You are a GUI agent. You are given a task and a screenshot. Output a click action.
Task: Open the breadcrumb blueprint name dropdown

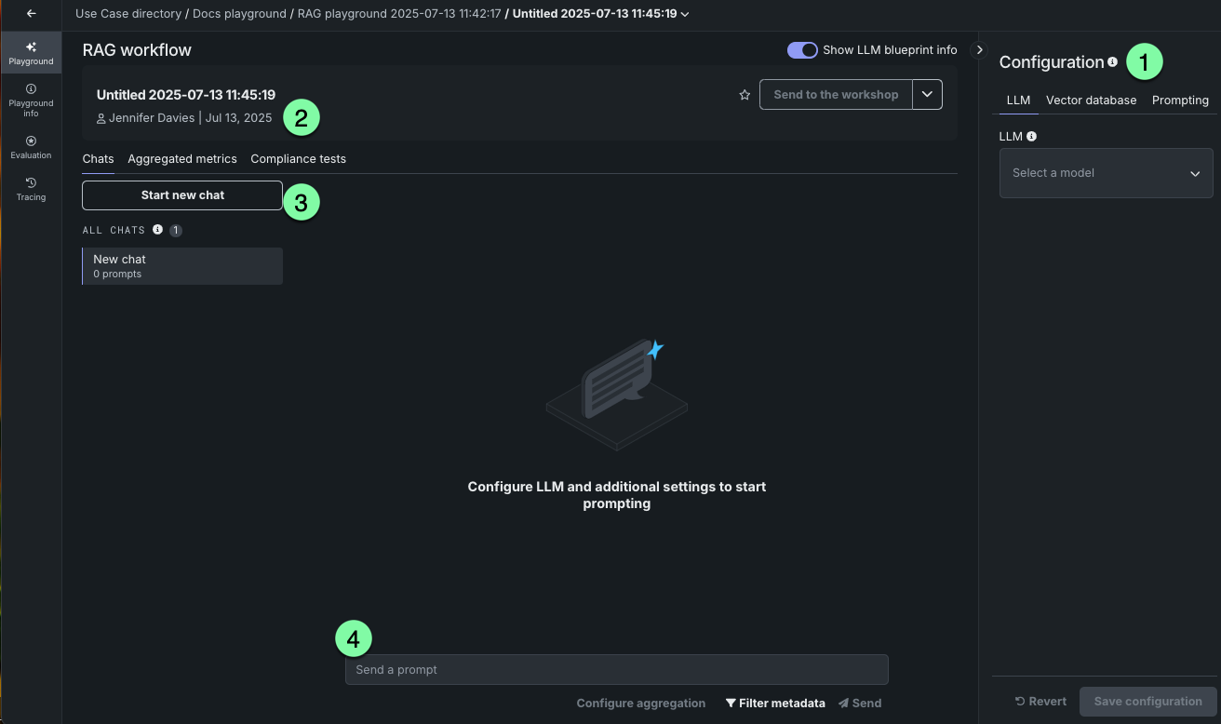pos(686,14)
